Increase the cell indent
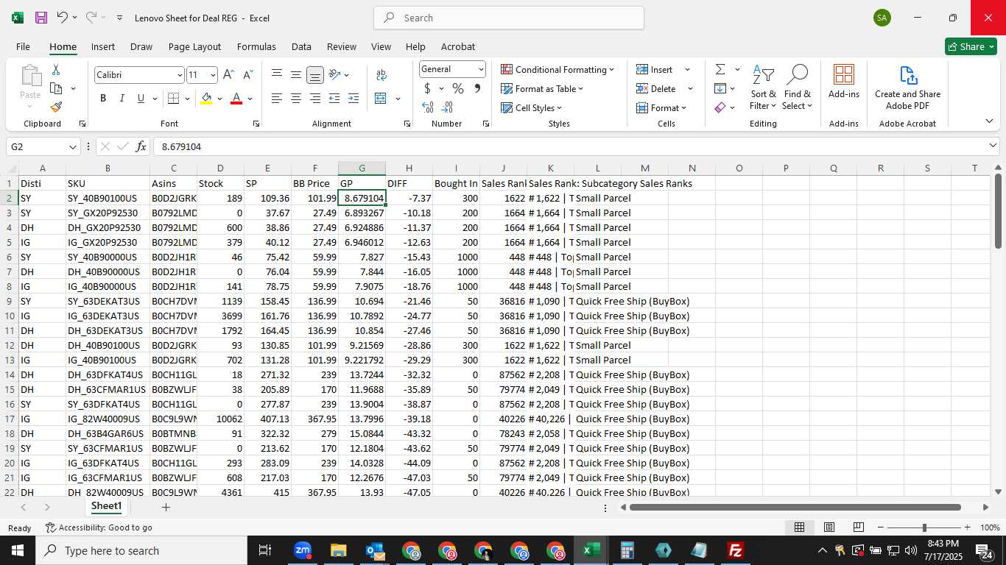This screenshot has height=565, width=1006. point(353,99)
